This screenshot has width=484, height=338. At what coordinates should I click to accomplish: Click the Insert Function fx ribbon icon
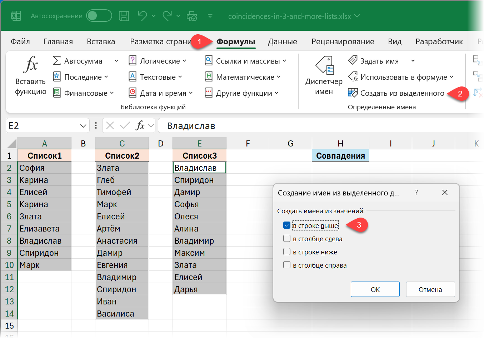coord(31,65)
